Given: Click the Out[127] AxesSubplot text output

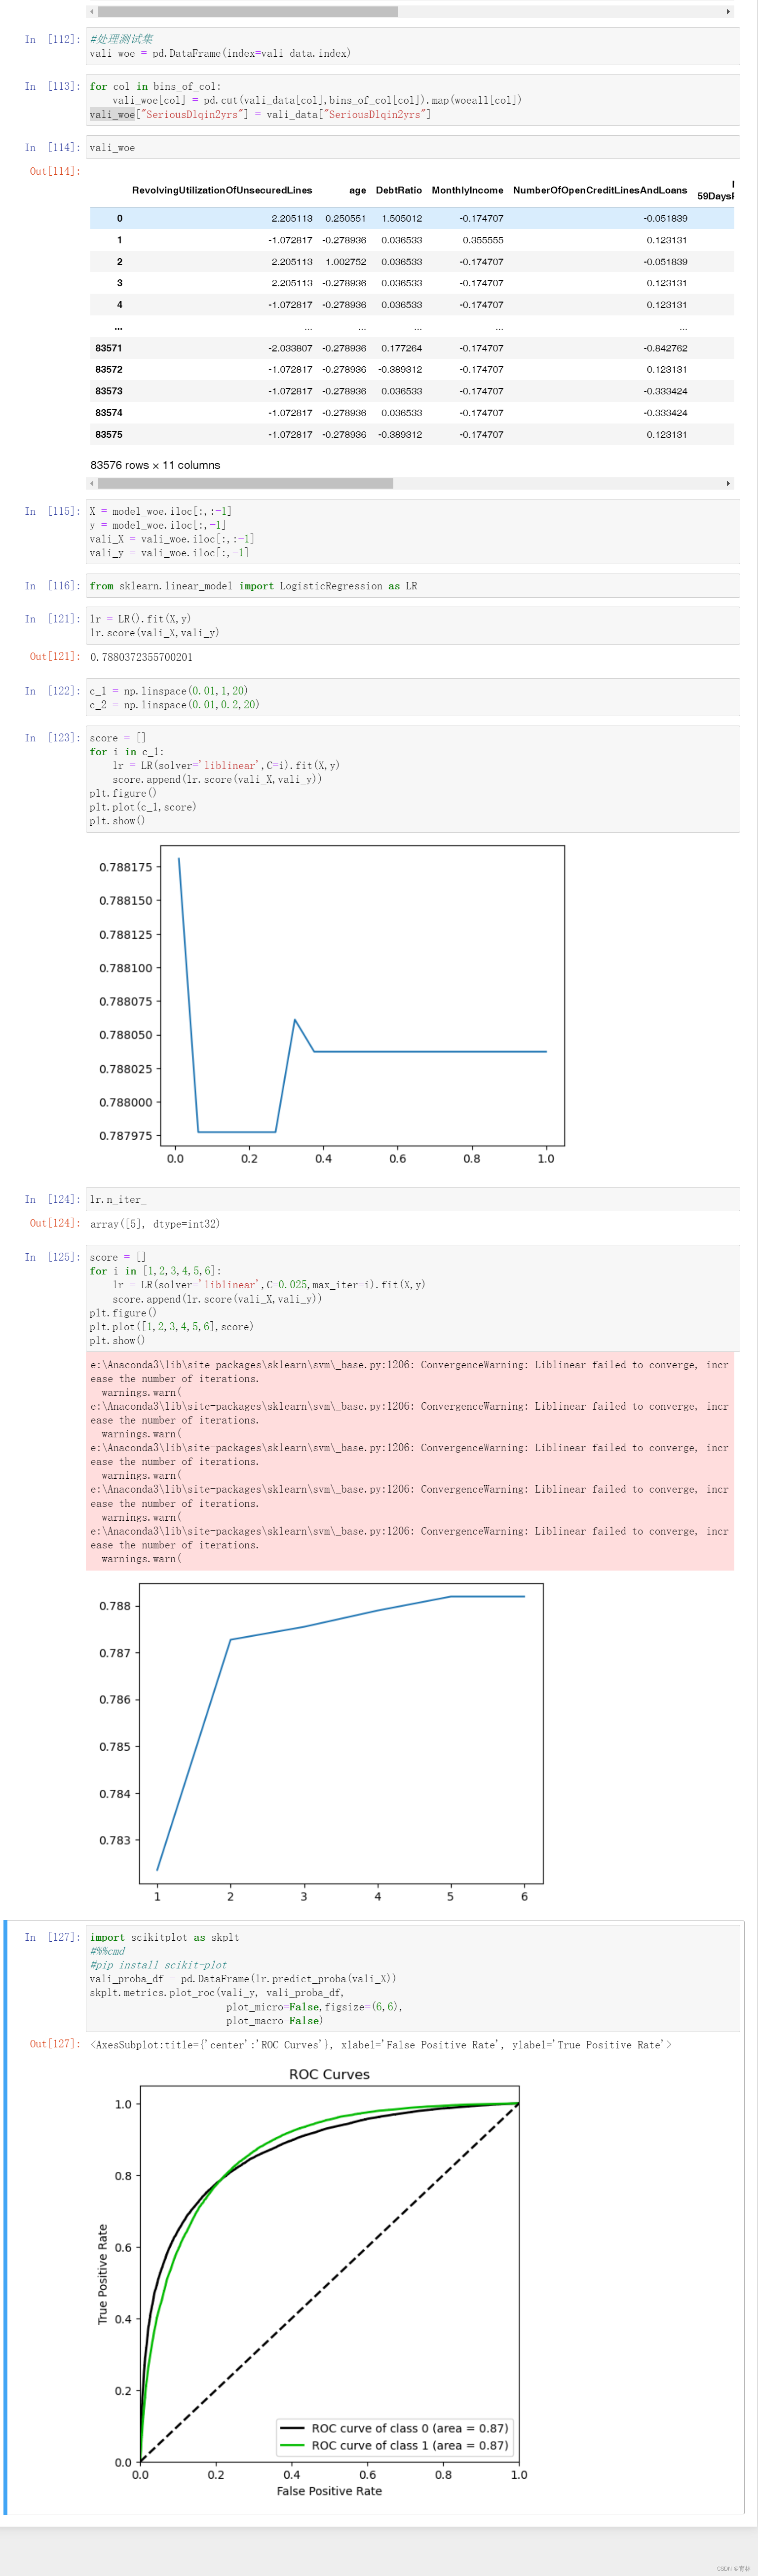Looking at the screenshot, I should tap(381, 2045).
